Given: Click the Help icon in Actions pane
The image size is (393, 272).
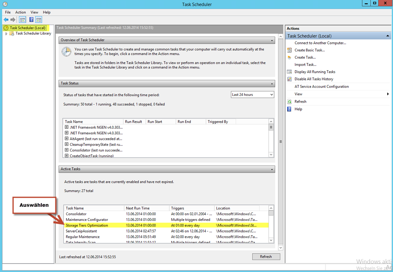Looking at the screenshot, I should click(x=289, y=109).
